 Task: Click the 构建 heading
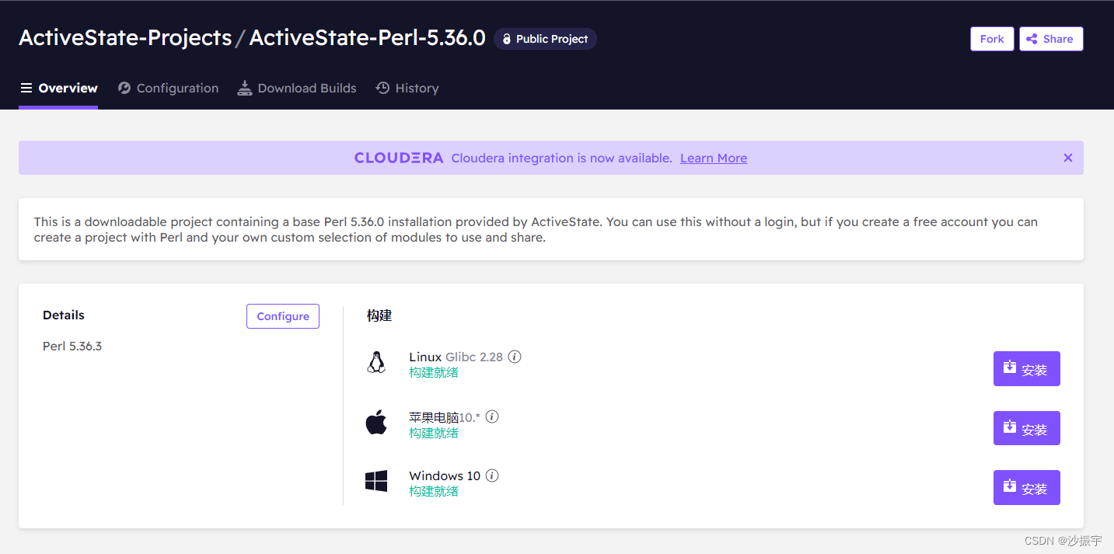coord(379,315)
